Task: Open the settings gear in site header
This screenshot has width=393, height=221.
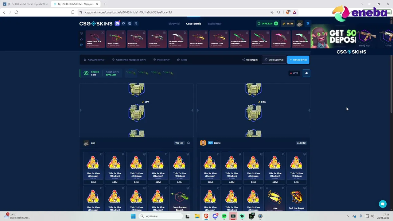Action: tap(308, 23)
